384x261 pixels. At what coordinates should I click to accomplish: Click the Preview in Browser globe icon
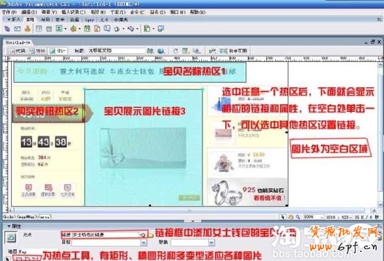pos(161,51)
